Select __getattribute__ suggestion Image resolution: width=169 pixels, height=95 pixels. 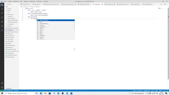pos(56,20)
